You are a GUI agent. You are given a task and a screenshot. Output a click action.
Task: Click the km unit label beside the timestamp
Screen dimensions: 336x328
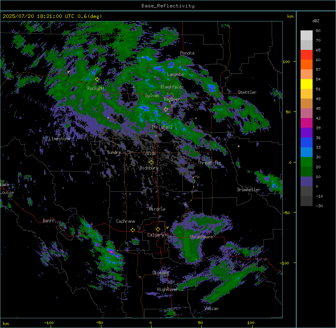click(290, 16)
